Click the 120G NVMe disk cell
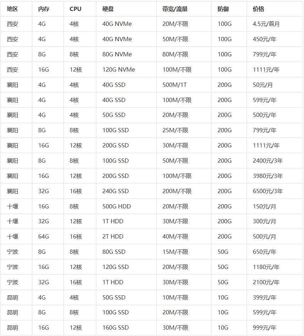Image resolution: width=304 pixels, height=336 pixels. [x=119, y=70]
